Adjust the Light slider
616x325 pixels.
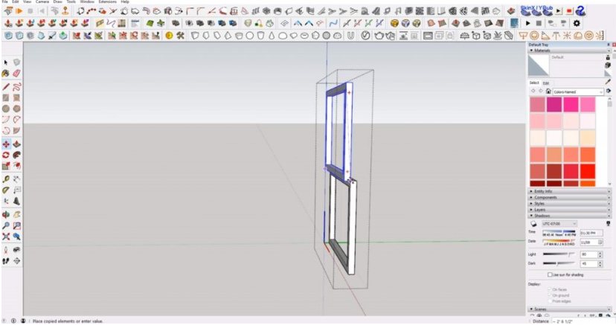[x=559, y=254]
